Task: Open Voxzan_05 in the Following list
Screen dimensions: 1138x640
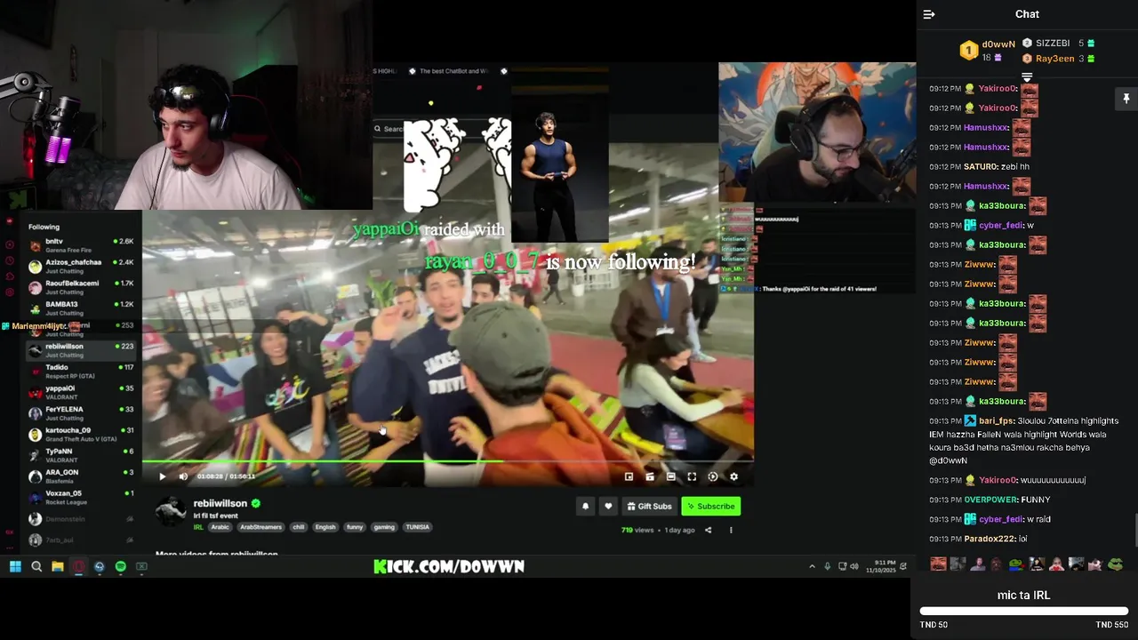Action: click(x=80, y=497)
